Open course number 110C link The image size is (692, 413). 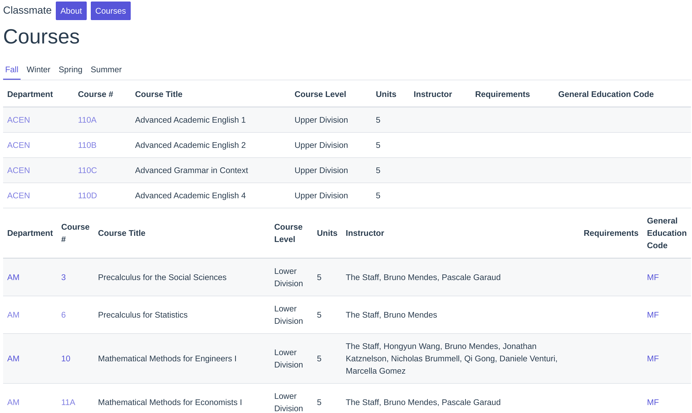pyautogui.click(x=87, y=170)
